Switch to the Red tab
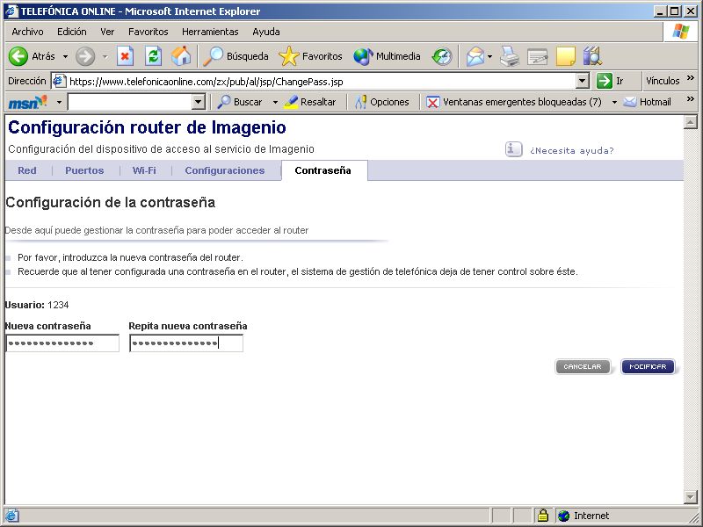 (27, 170)
